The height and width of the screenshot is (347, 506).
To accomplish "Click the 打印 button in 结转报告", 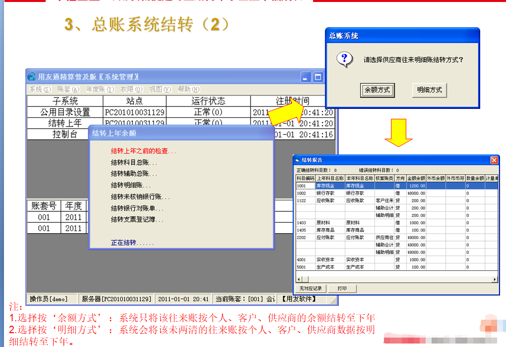I will [x=342, y=289].
